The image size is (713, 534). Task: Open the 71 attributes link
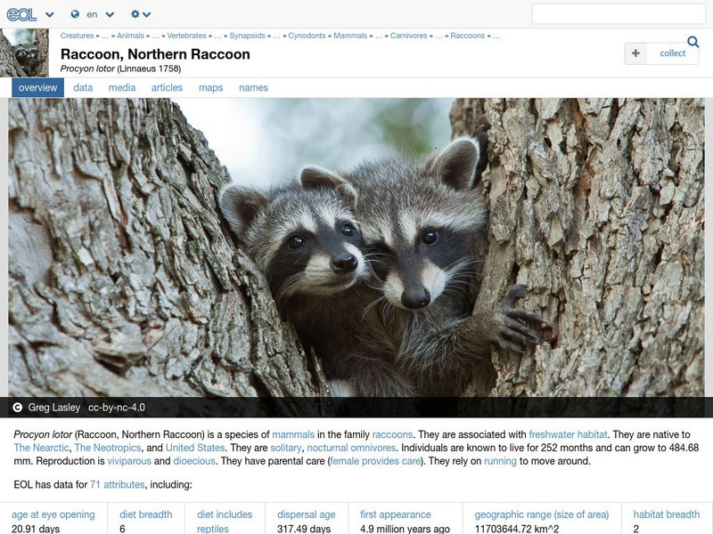tap(118, 484)
